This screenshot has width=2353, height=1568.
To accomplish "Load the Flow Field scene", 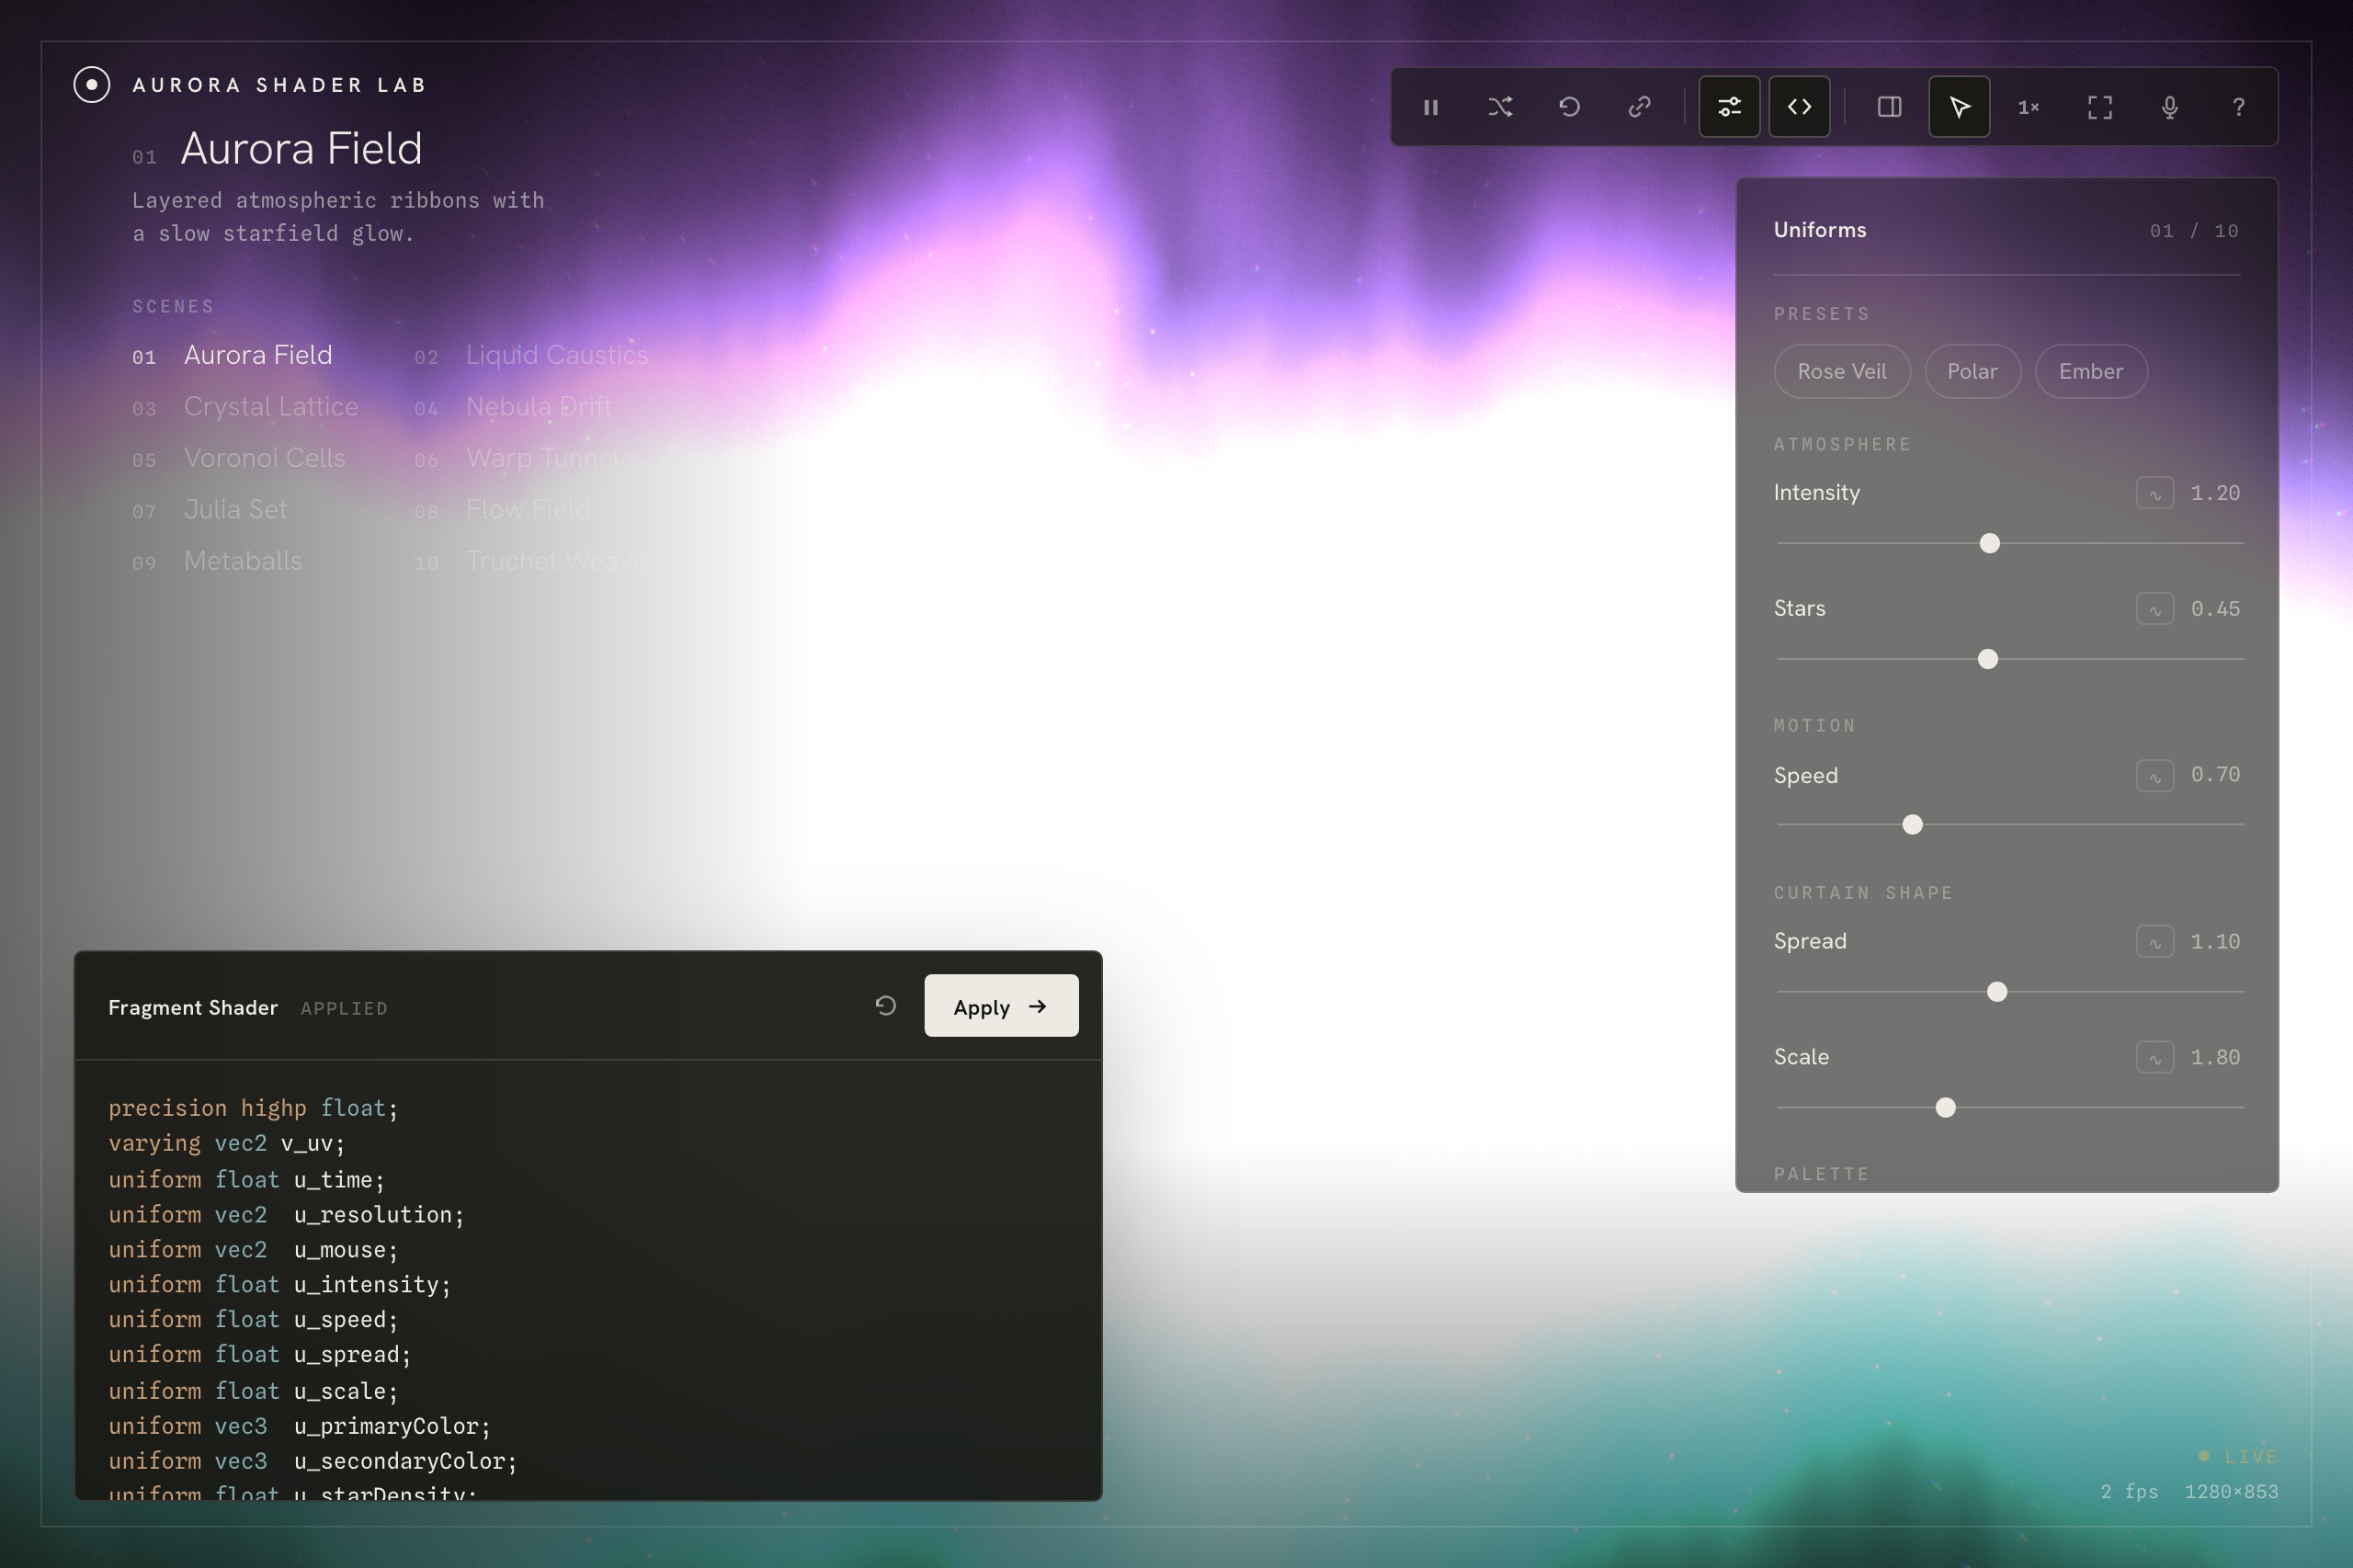I will (x=502, y=510).
